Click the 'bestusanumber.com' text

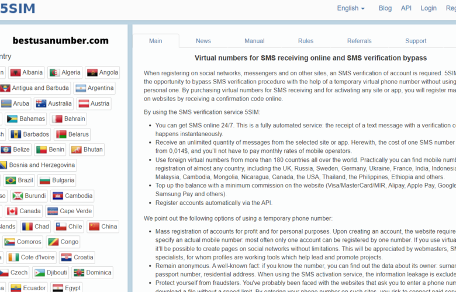coord(60,40)
